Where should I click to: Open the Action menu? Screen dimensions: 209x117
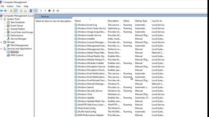[10, 6]
